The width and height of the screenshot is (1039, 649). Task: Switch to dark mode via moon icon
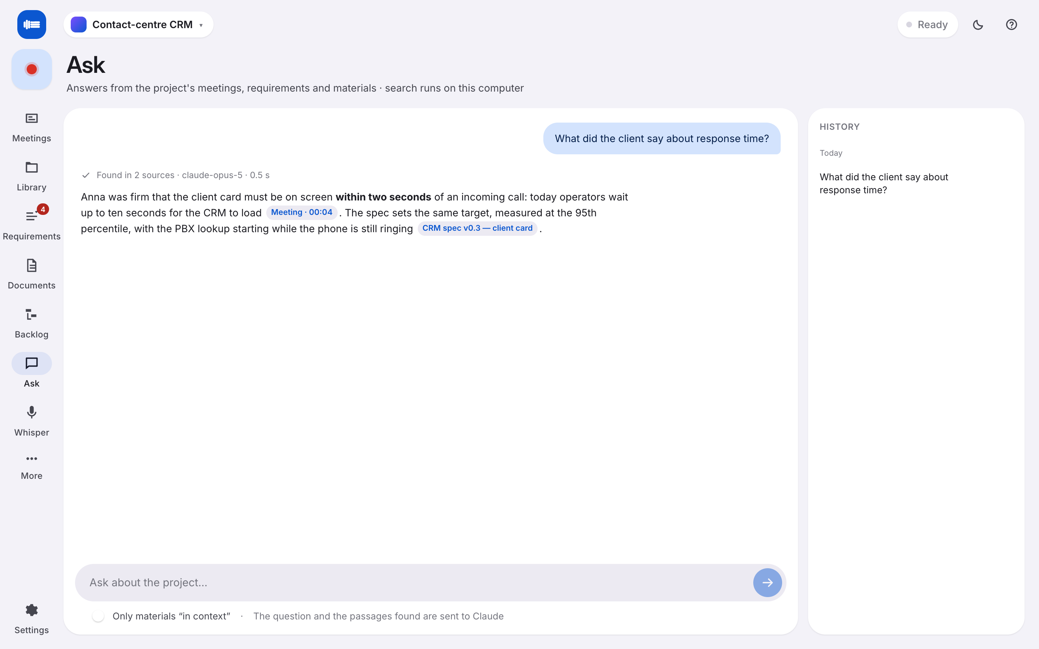pos(978,25)
